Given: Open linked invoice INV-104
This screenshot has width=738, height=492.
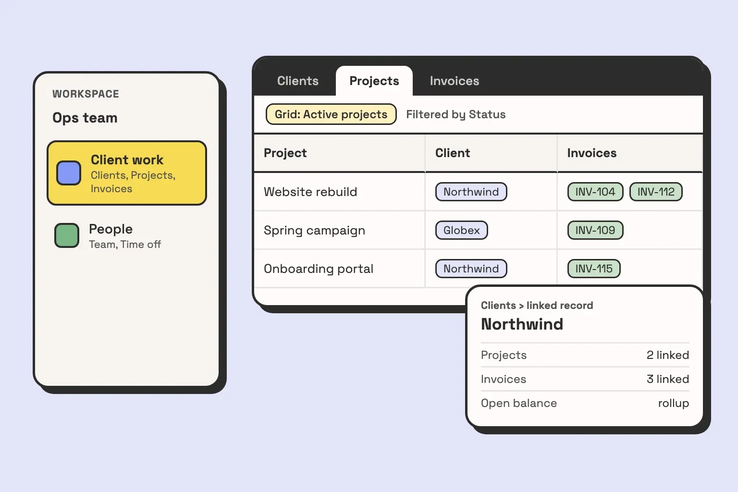Looking at the screenshot, I should point(595,192).
